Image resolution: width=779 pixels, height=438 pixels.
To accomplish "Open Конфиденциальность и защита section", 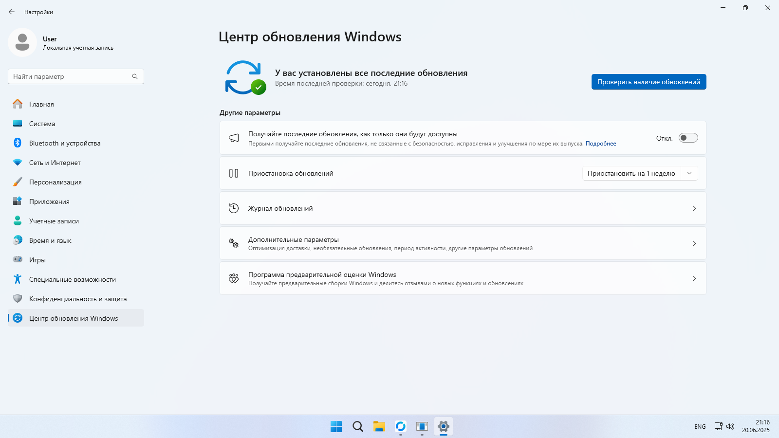I will pyautogui.click(x=76, y=299).
